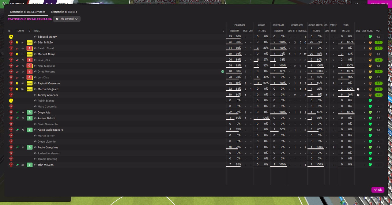
Task: Click the Amm badge on Manuel Akanji's row
Action: point(29,54)
